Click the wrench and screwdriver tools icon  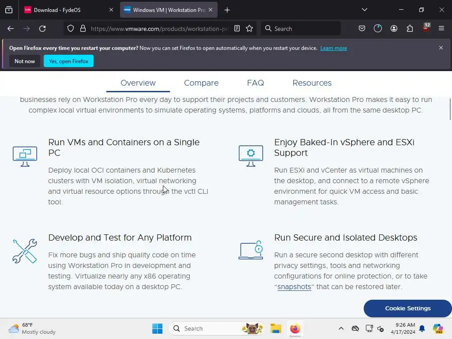(25, 251)
